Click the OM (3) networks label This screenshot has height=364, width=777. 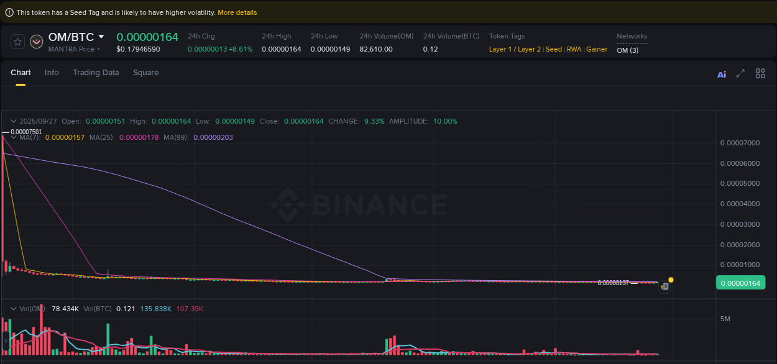click(627, 50)
